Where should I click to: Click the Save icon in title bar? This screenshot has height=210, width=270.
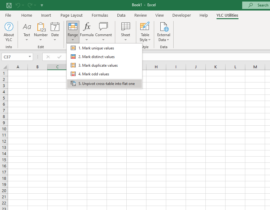(9, 5)
